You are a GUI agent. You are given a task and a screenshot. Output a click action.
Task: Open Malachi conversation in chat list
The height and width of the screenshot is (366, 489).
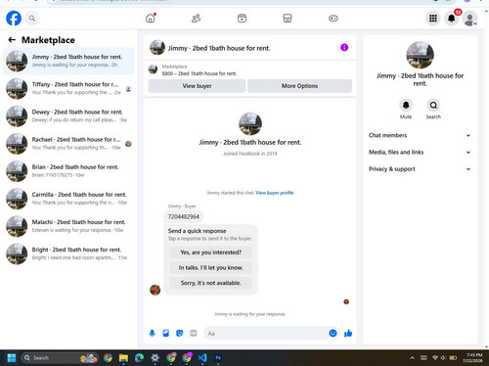[x=68, y=226]
